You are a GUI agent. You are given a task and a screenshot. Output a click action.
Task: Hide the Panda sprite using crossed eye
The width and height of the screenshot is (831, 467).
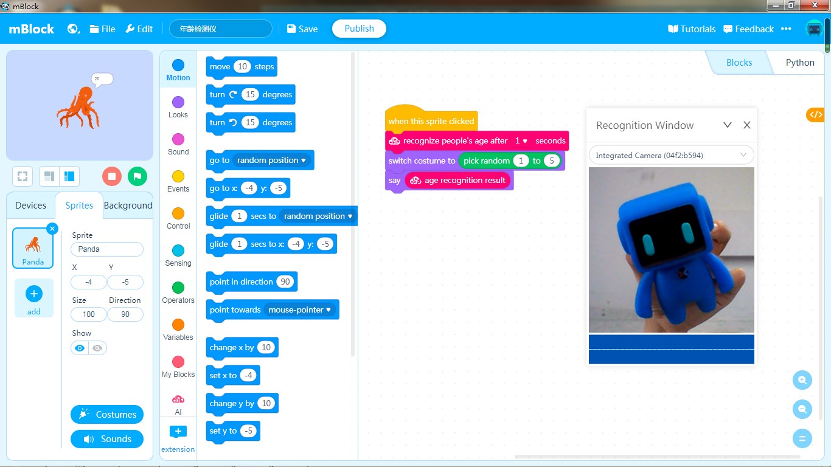[x=97, y=347]
